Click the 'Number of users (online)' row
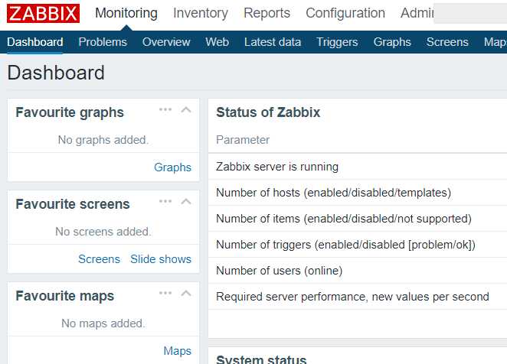 coord(358,271)
